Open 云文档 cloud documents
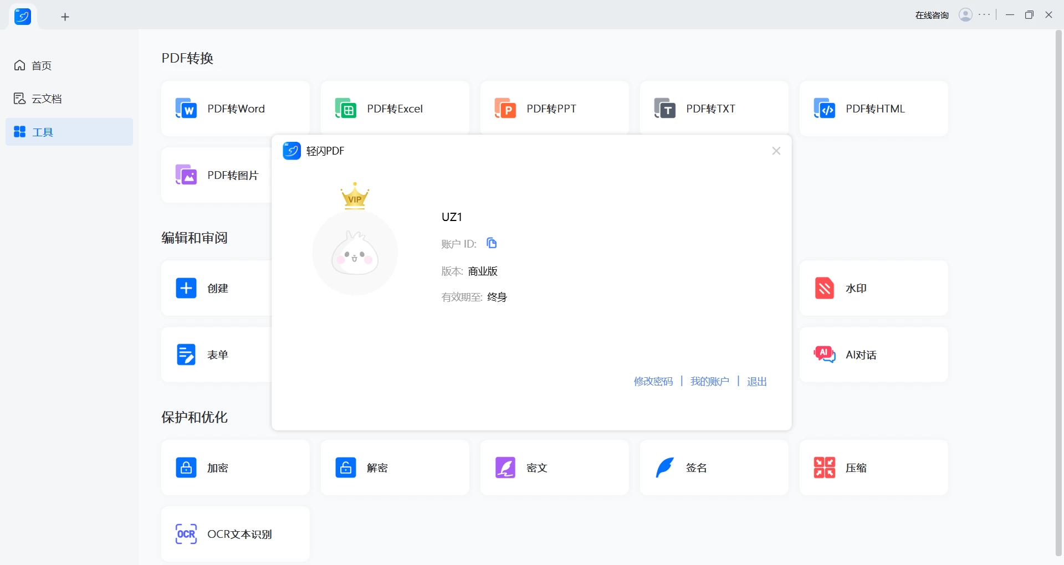 point(69,99)
